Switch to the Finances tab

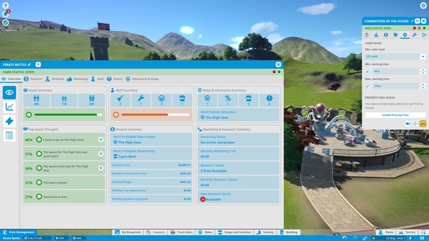point(33,79)
